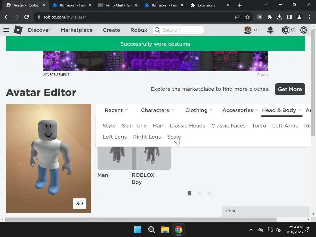Viewport: 316px width, 237px height.
Task: Choose Right Legs from the menu
Action: (x=147, y=137)
